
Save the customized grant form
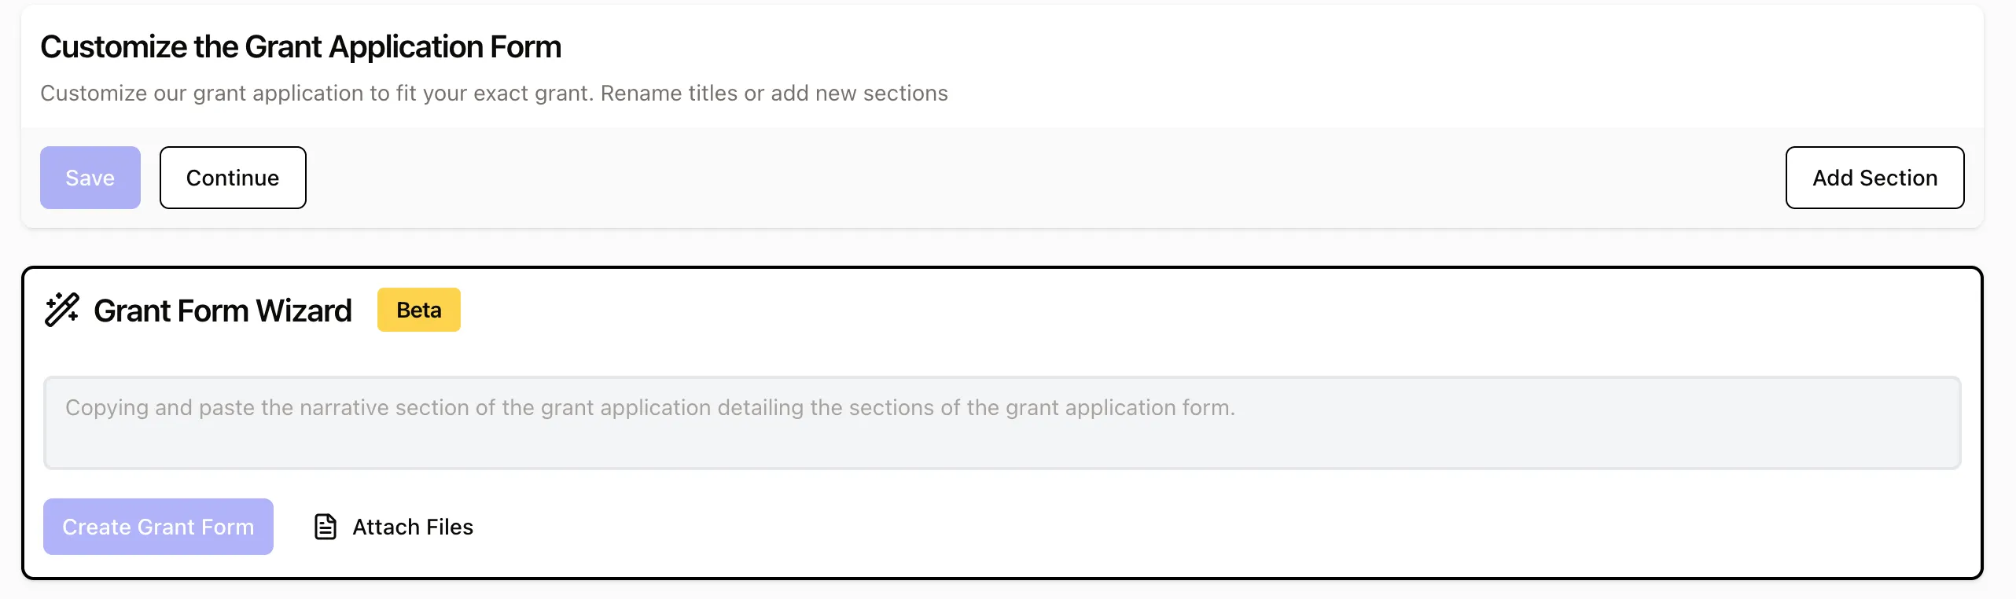pos(90,178)
